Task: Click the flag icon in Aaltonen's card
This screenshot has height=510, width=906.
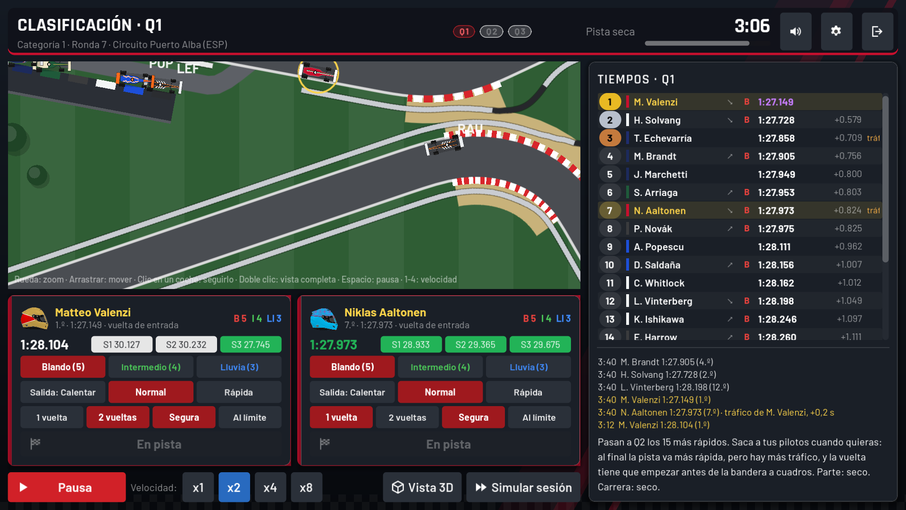Action: click(325, 444)
